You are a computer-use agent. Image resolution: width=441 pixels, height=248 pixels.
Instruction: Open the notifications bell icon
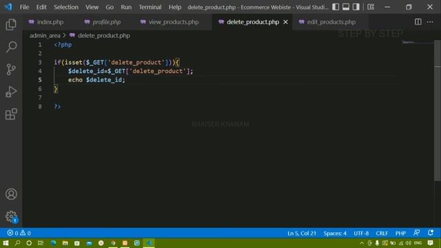click(x=430, y=233)
